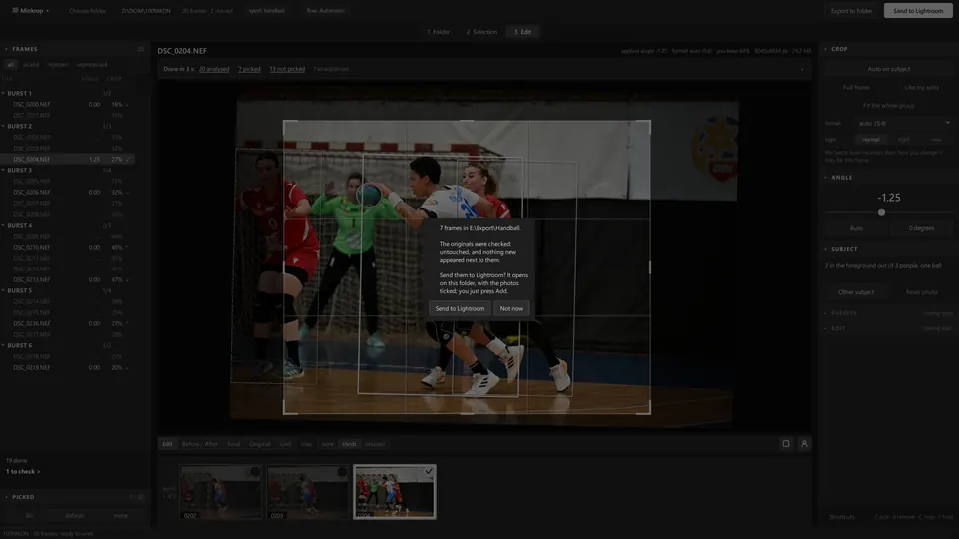
Task: Collapse the ANGLE panel
Action: click(x=826, y=178)
